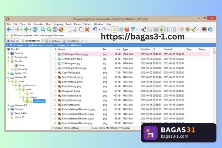Click the grid details view icon
Image resolution: width=222 pixels, height=148 pixels.
point(156,30)
